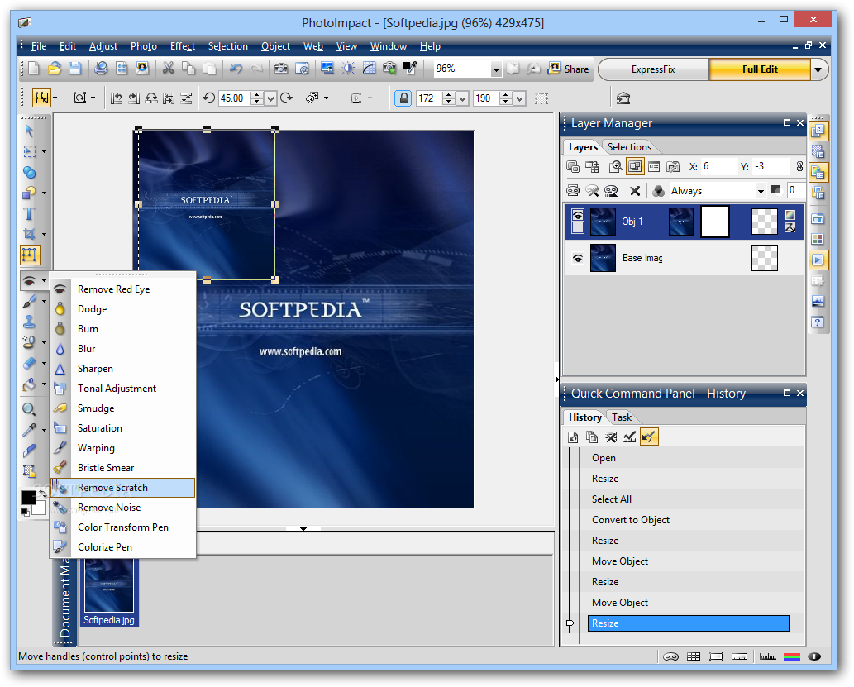Image resolution: width=854 pixels, height=687 pixels.
Task: Click the rotation angle field 45.00
Action: [x=234, y=98]
